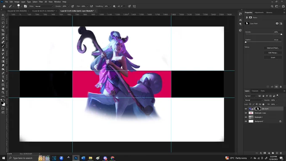Create a new layer icon
Screen dimensions: 286x161
pos(277,153)
